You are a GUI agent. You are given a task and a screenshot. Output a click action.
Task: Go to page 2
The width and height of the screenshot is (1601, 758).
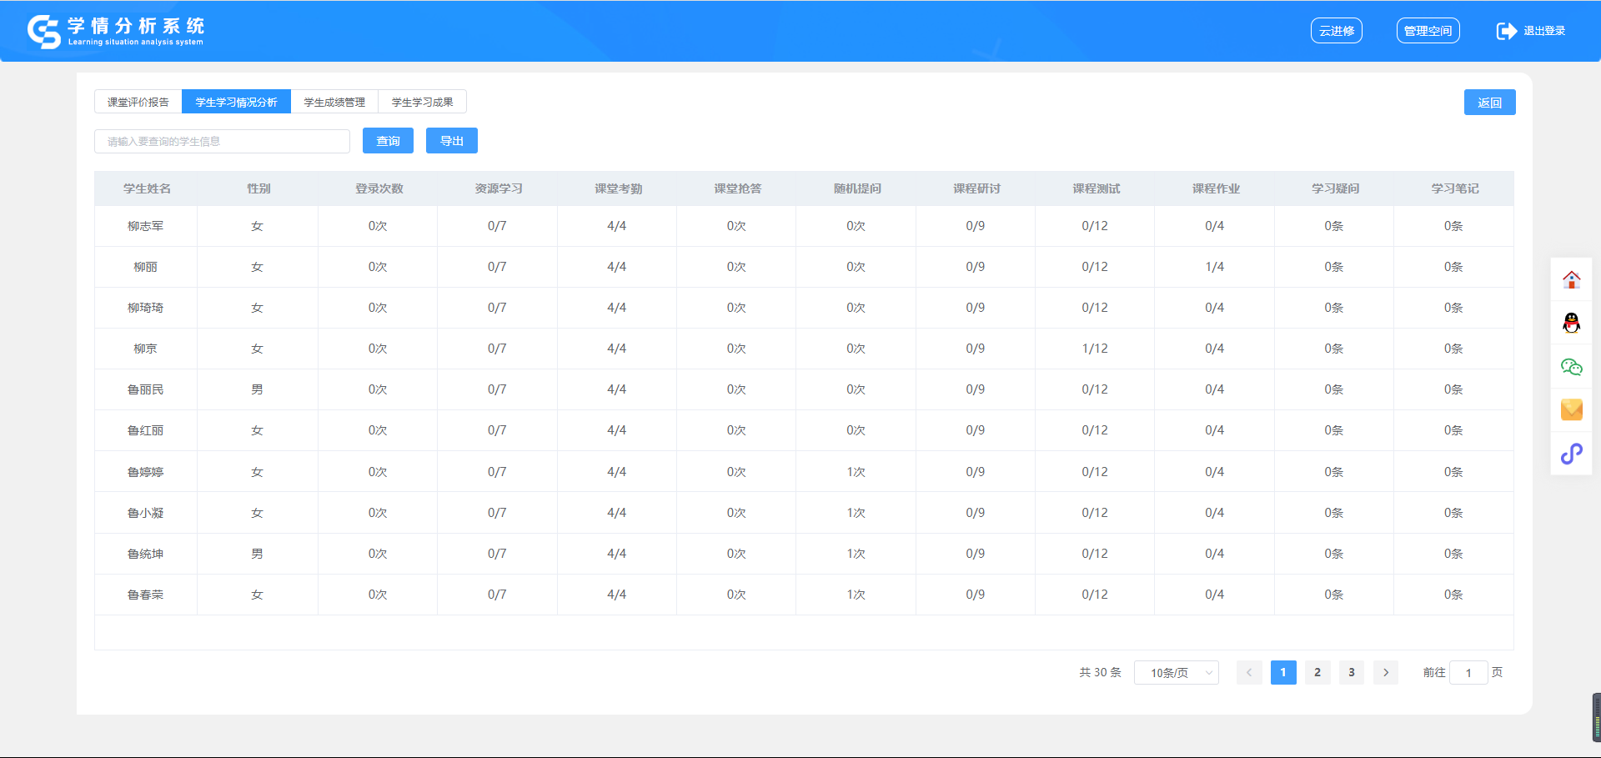click(1317, 672)
